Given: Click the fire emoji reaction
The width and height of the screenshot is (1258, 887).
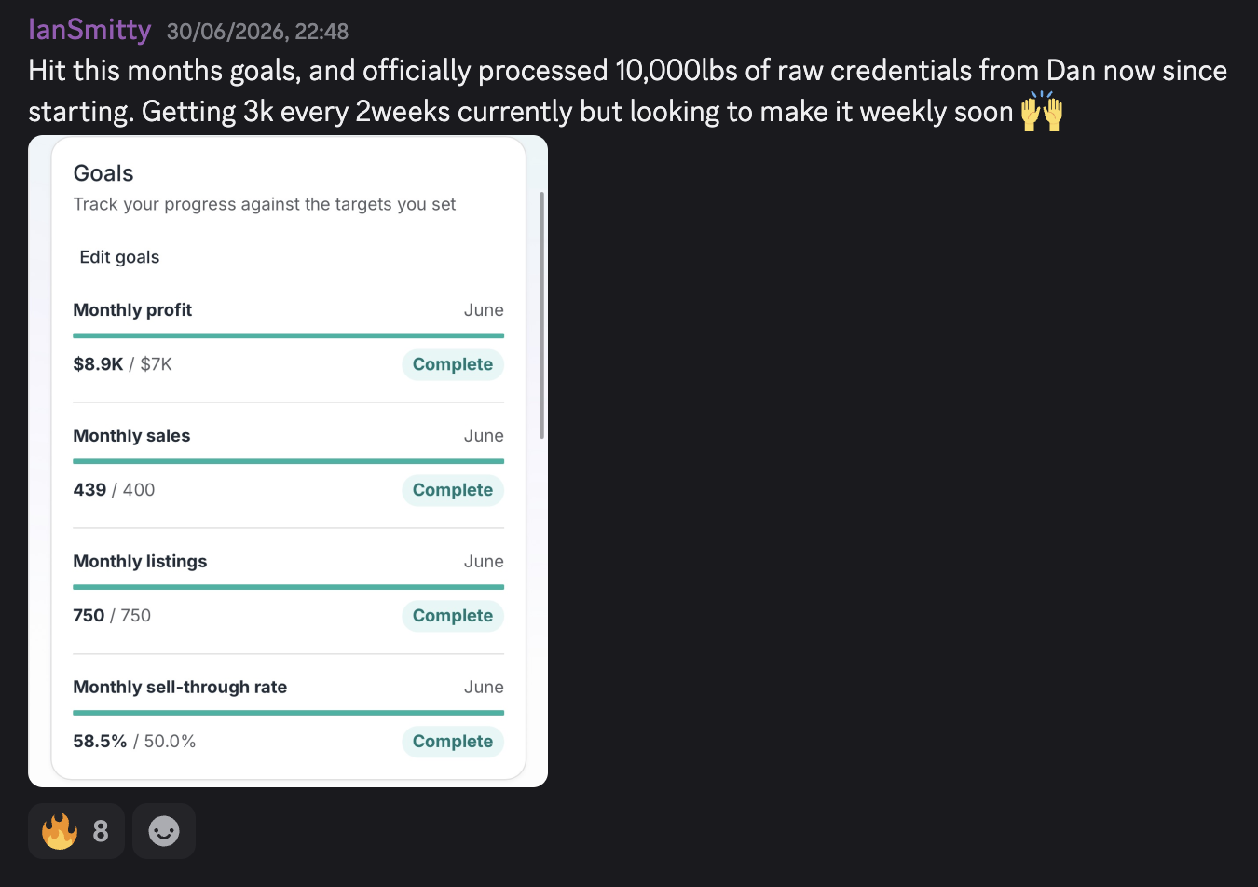Looking at the screenshot, I should click(75, 831).
